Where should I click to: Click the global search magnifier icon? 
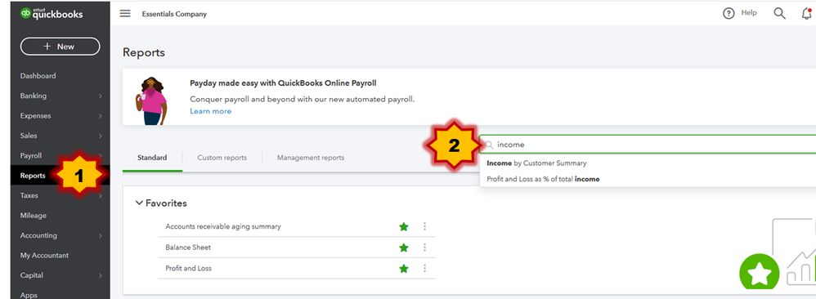coord(779,14)
